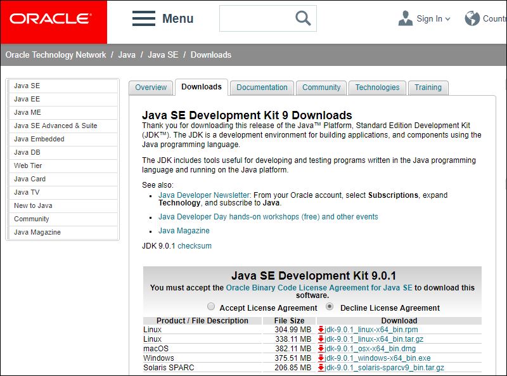Open Java Developer Newsletter link
The width and height of the screenshot is (507, 376).
click(x=204, y=195)
